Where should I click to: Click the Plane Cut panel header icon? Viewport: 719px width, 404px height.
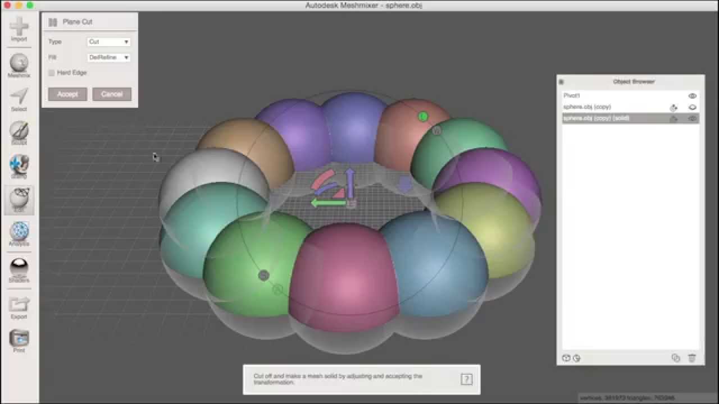53,22
